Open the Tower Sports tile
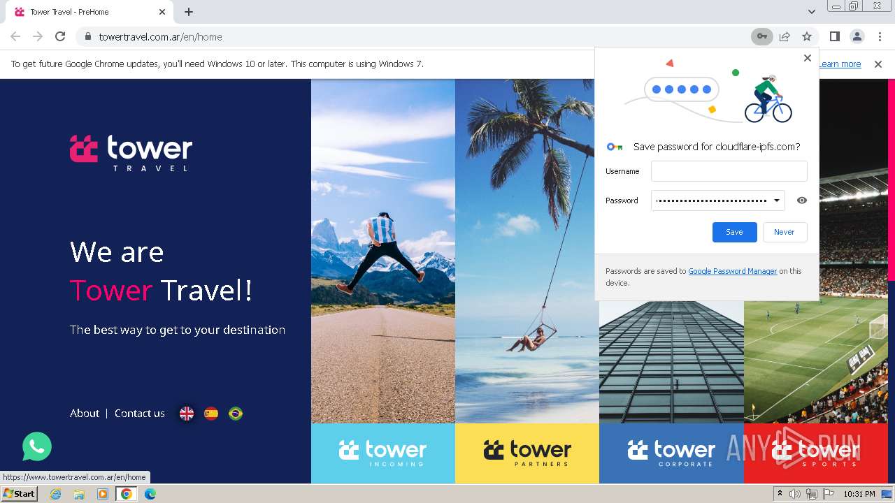The width and height of the screenshot is (895, 503). click(816, 453)
